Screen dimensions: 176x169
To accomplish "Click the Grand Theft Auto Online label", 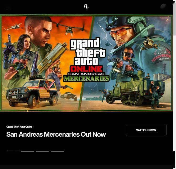I will click(x=19, y=127).
